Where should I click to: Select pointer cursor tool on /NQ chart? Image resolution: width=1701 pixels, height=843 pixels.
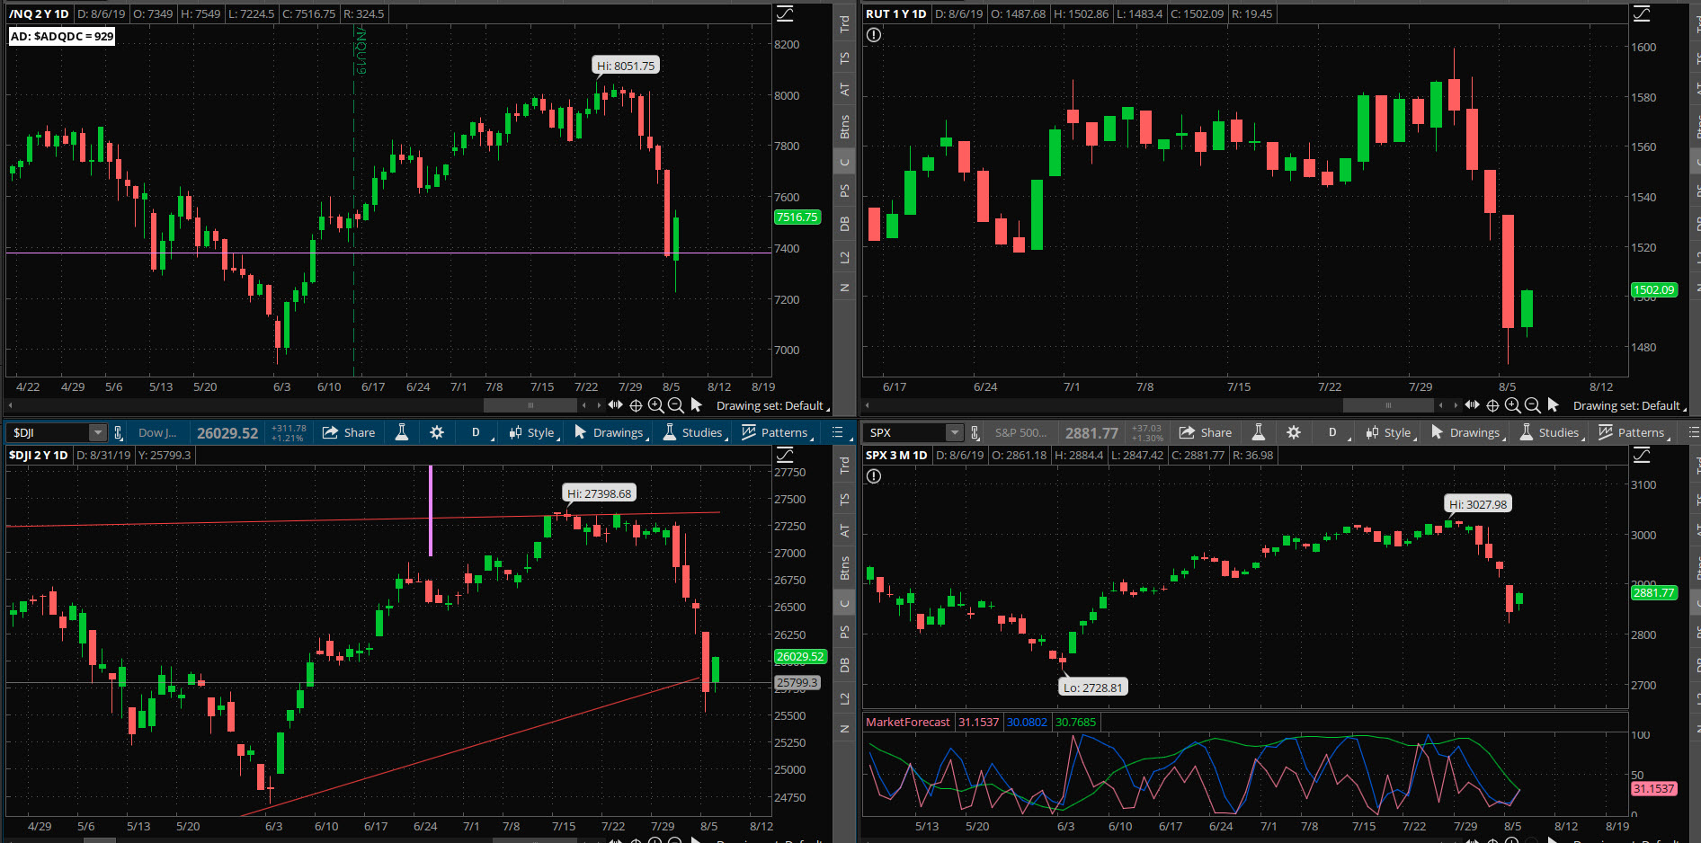[x=696, y=405]
